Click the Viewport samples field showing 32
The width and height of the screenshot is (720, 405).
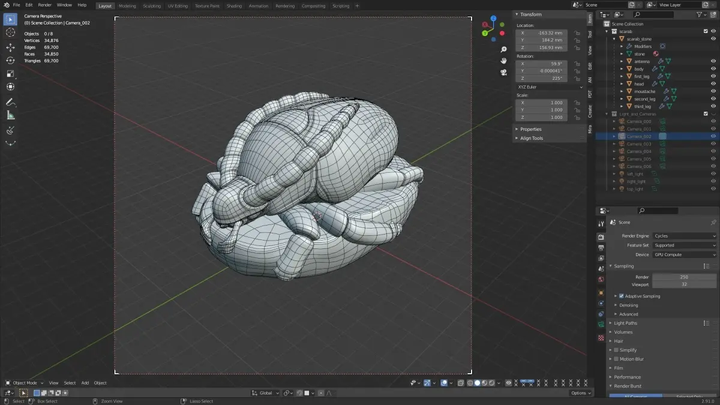[x=684, y=284]
